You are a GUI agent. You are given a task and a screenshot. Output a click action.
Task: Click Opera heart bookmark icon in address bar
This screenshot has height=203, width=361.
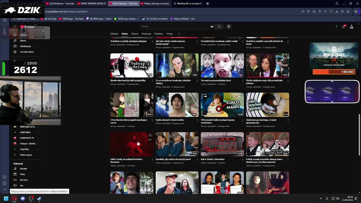pos(331,12)
